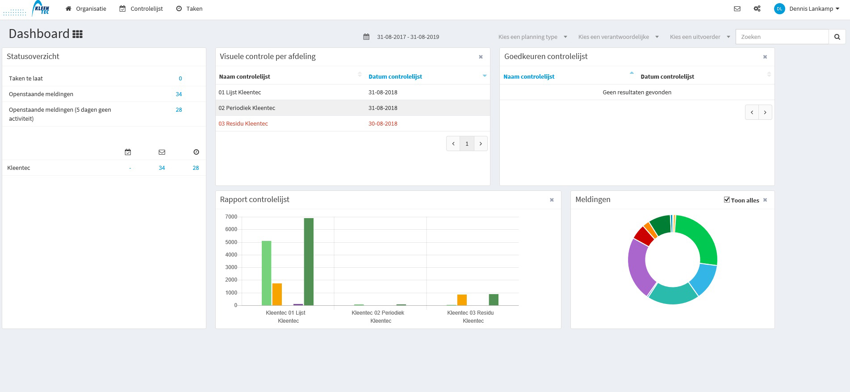Image resolution: width=850 pixels, height=392 pixels.
Task: Toggle the Toon alles checkbox
Action: tap(727, 200)
